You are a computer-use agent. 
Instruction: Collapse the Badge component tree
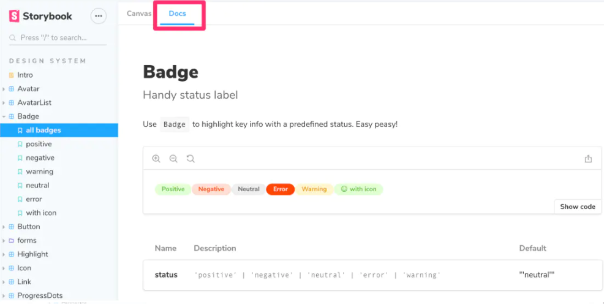4,116
